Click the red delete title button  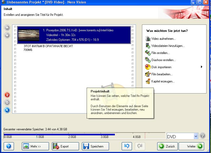[x=7, y=95]
